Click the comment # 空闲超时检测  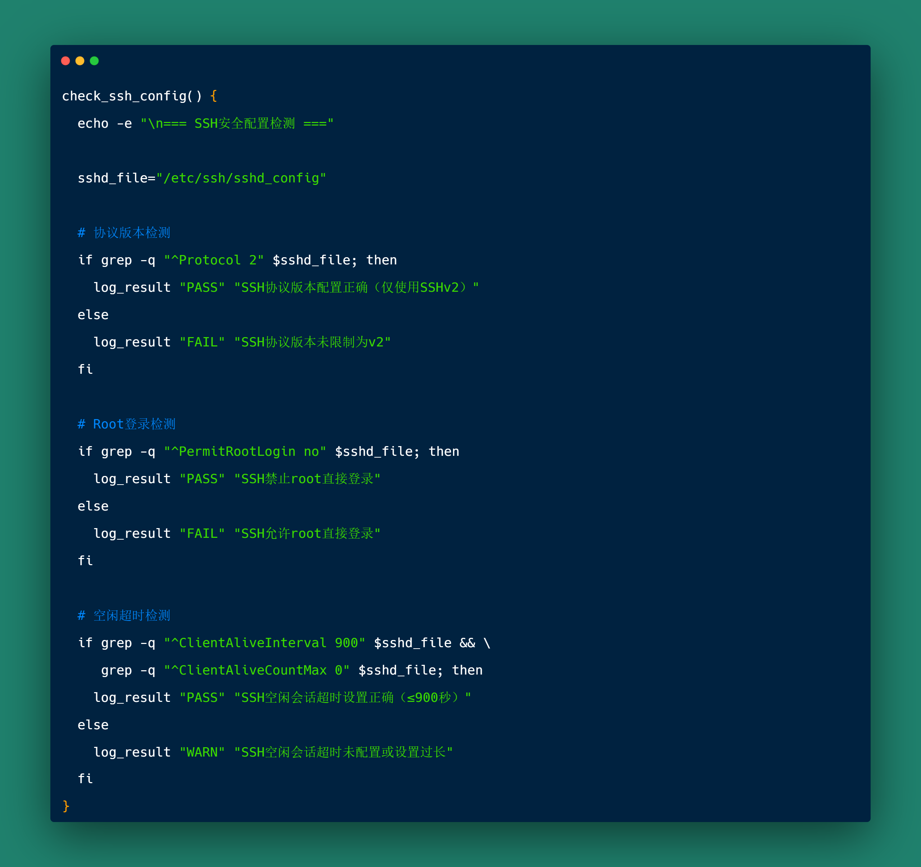click(124, 615)
